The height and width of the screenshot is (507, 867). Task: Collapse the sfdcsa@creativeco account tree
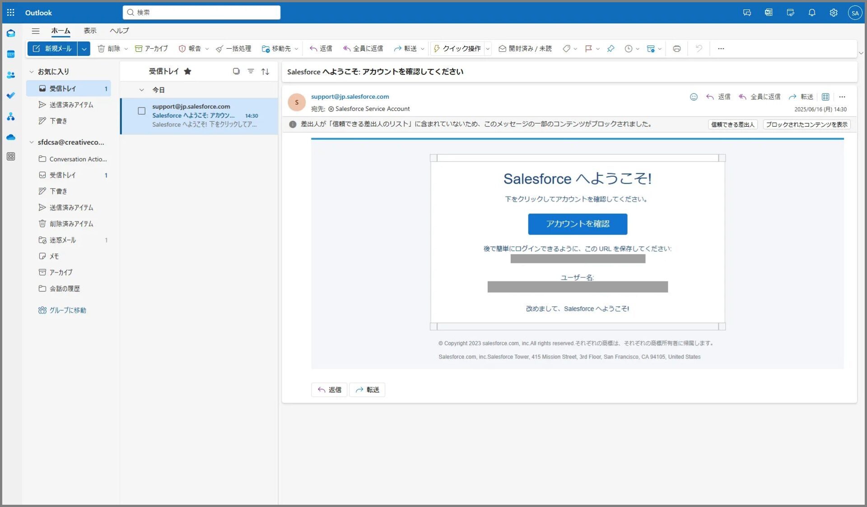tap(32, 143)
